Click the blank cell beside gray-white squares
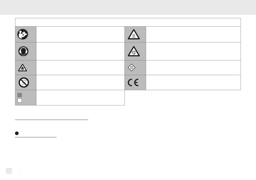 click(x=80, y=98)
